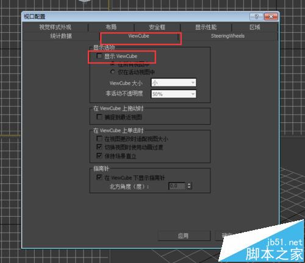Image resolution: width=305 pixels, height=263 pixels.
Task: Open the 安全框 tab
Action: click(x=157, y=27)
